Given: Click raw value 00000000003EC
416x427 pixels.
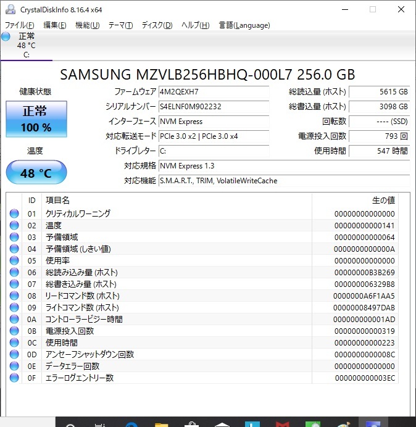Looking at the screenshot, I should [x=365, y=378].
